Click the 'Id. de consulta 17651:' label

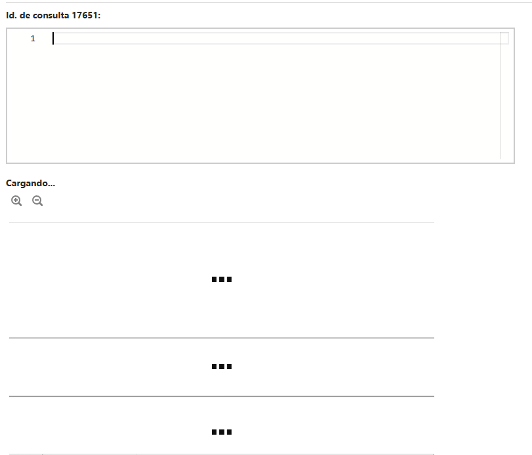click(x=53, y=15)
